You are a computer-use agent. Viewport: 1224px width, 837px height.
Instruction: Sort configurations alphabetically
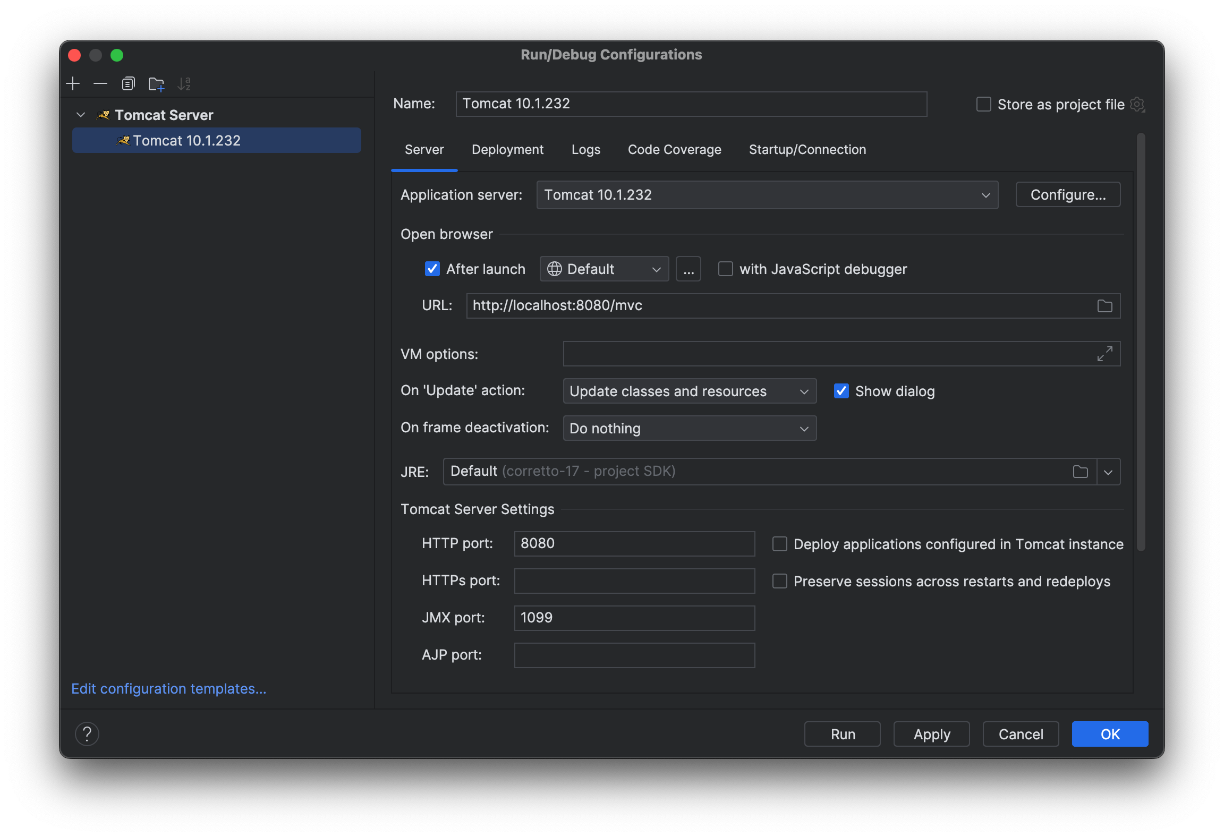point(184,83)
